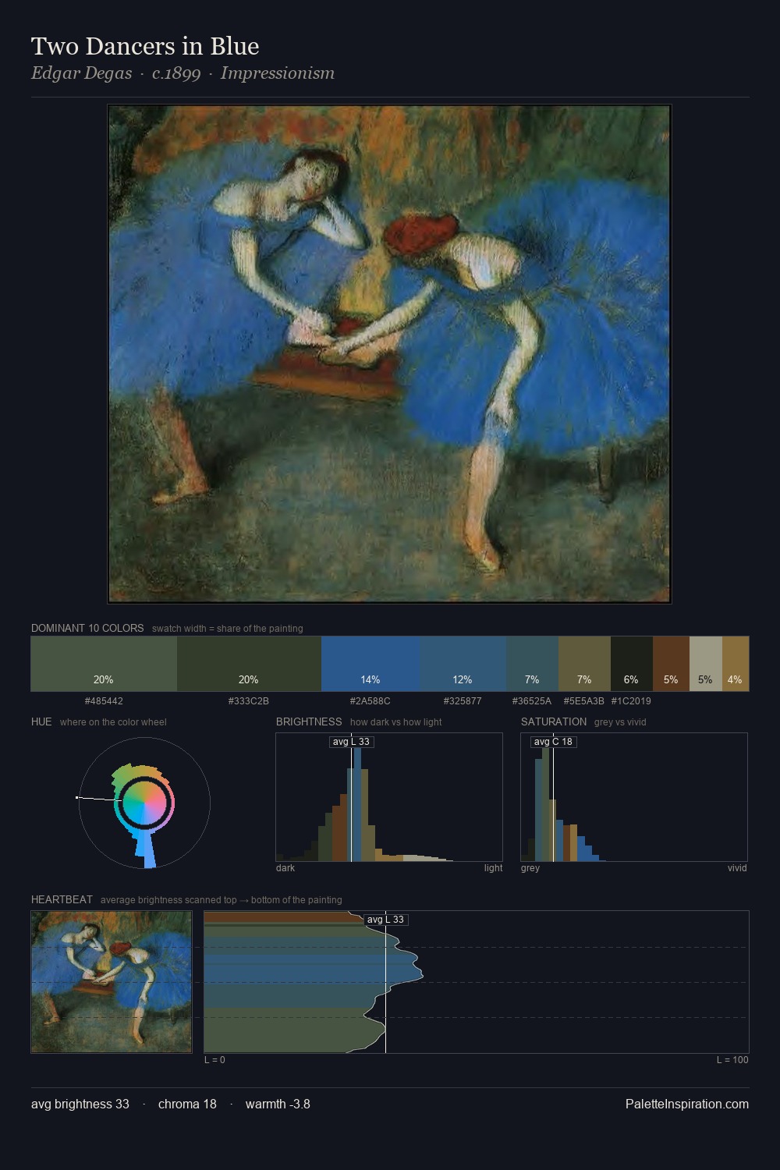Click the avg C 18 saturation marker

(554, 742)
